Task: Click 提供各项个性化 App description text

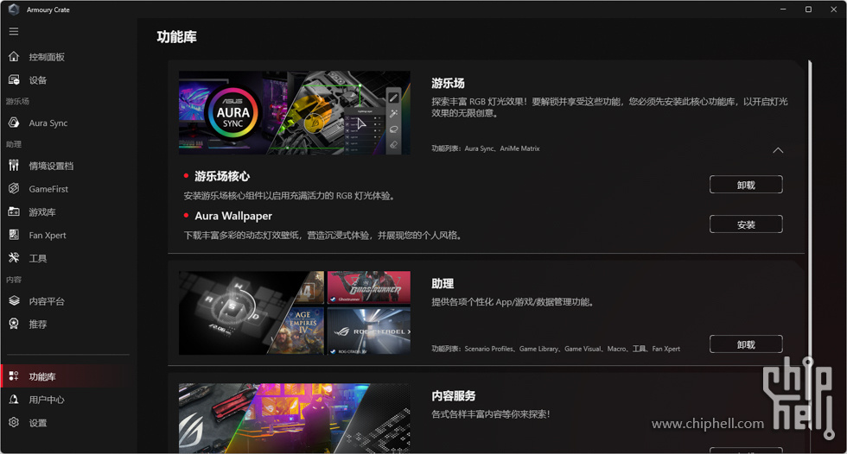Action: tap(513, 302)
